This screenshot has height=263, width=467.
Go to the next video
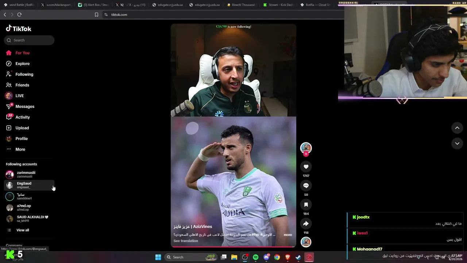[x=457, y=144]
